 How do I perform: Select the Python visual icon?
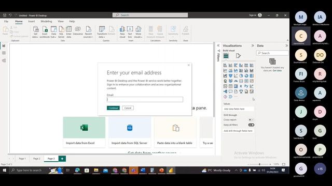tap(246, 86)
